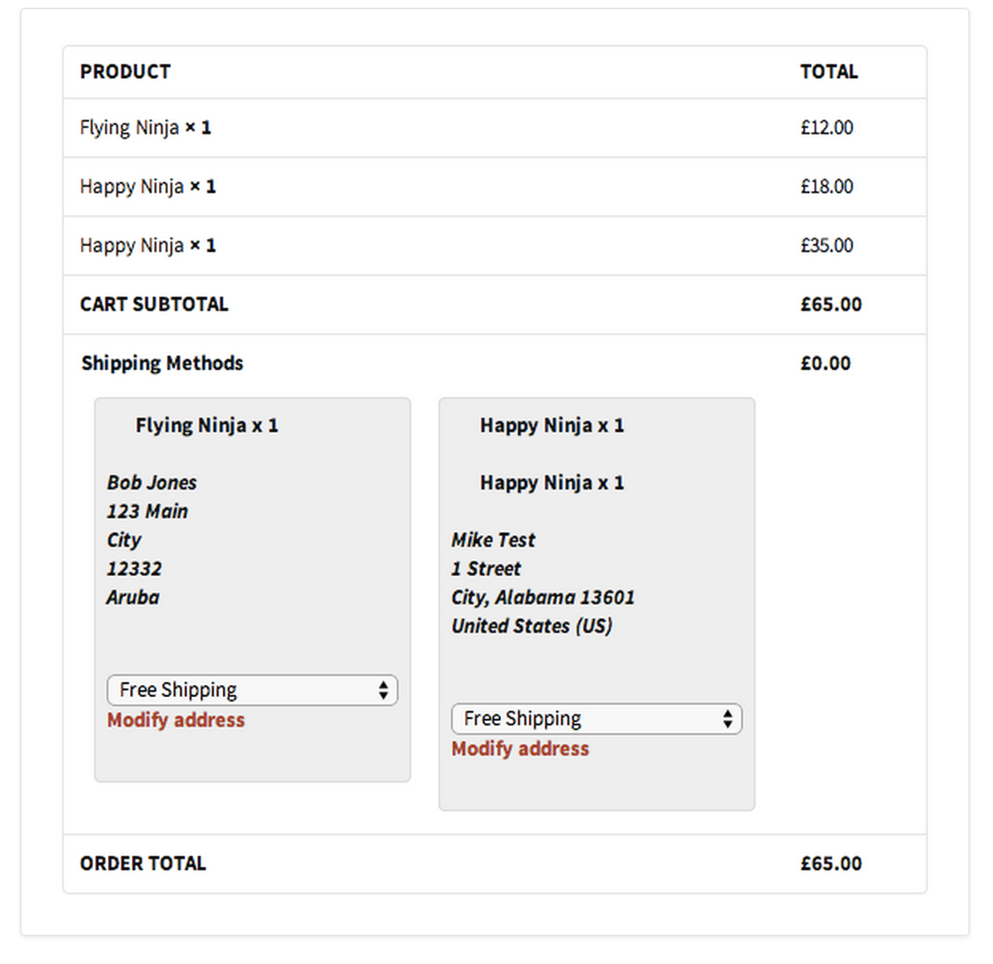Click the ORDER TOTAL label
This screenshot has height=964, width=993.
point(143,864)
